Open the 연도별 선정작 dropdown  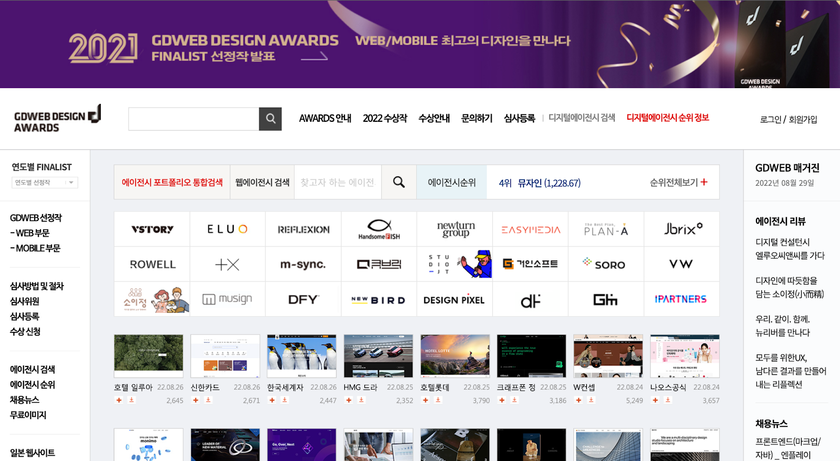[45, 182]
